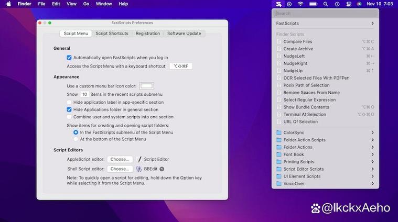
Task: Click the Script Editor Scripts folder icon
Action: (279, 169)
